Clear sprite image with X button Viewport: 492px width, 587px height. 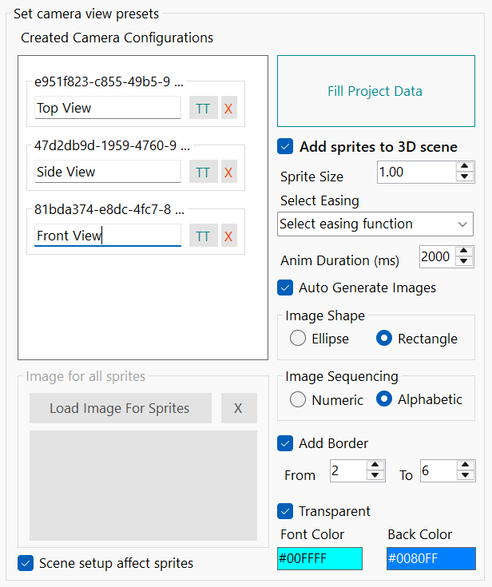point(239,408)
